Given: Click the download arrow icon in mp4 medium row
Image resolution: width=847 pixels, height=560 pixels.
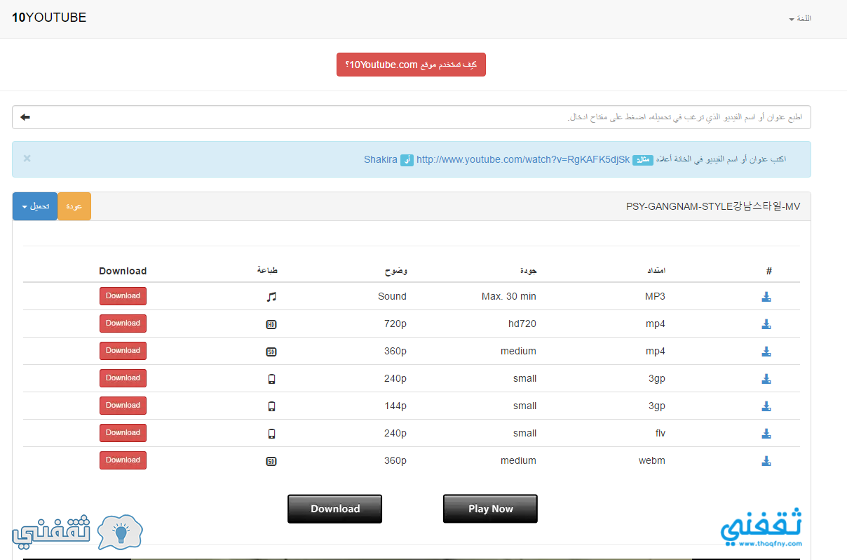Looking at the screenshot, I should tap(766, 352).
